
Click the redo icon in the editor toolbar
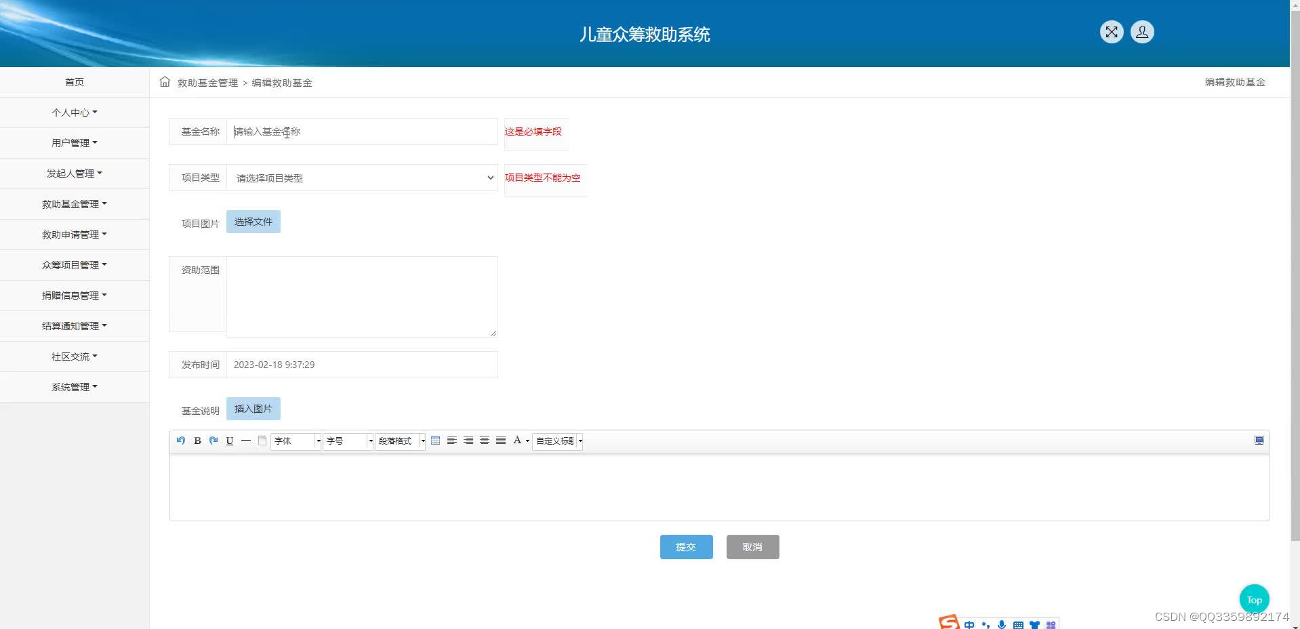214,441
